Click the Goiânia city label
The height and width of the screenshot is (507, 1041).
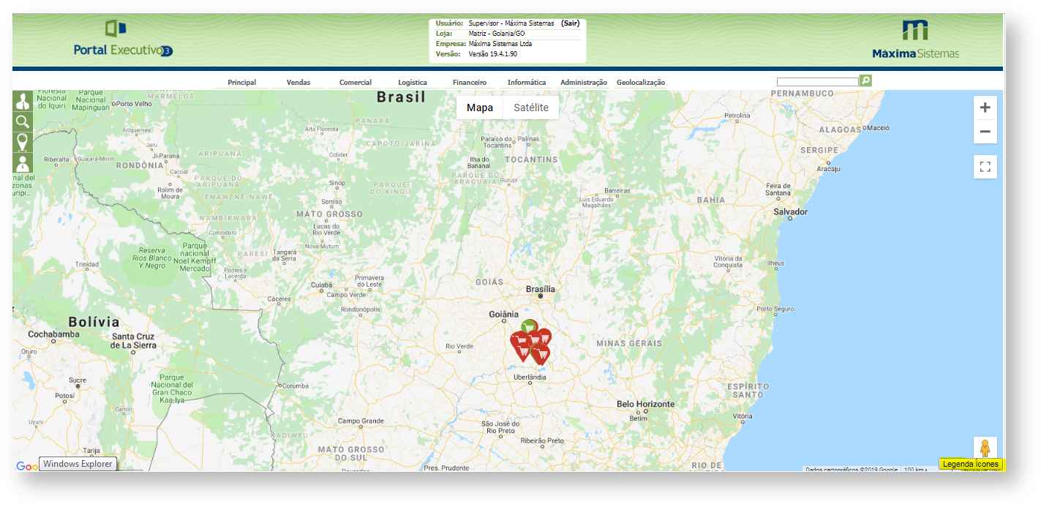505,315
